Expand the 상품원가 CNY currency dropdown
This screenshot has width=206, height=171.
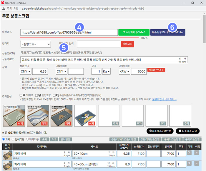[25, 71]
